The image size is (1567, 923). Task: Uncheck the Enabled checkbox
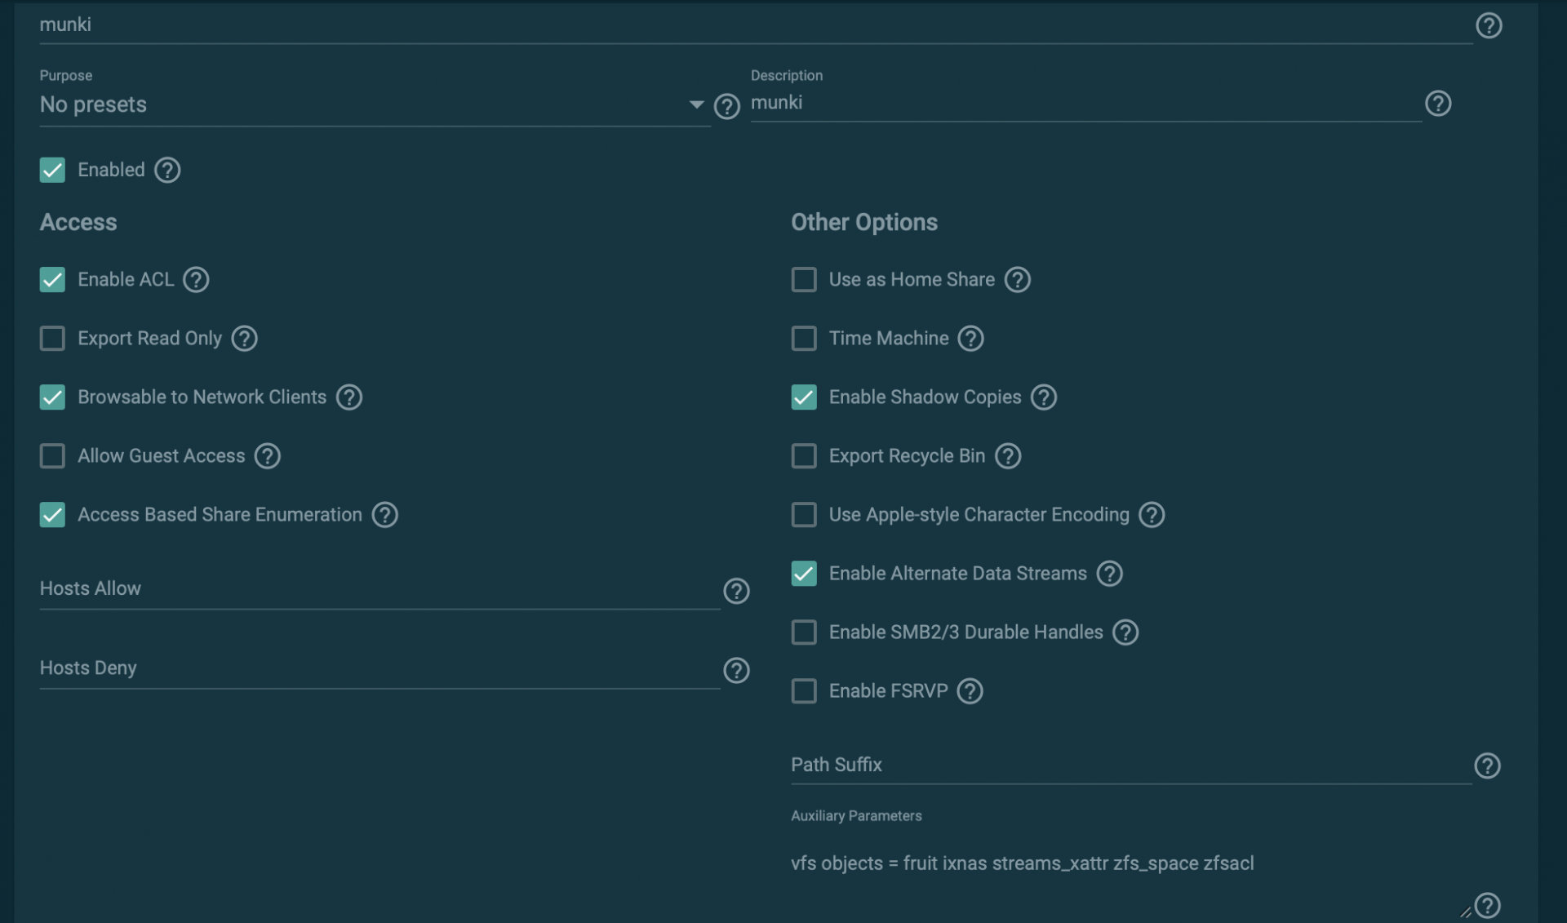[x=52, y=170]
